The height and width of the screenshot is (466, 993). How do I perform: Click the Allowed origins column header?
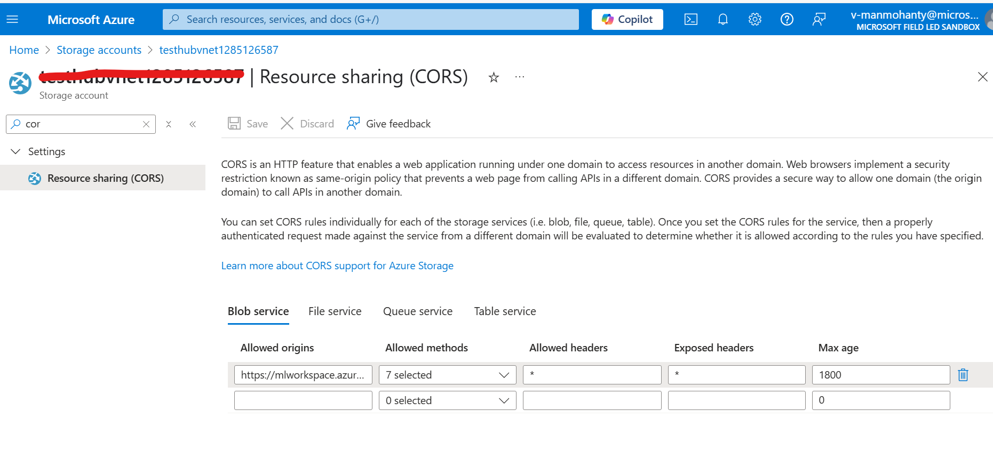click(277, 348)
